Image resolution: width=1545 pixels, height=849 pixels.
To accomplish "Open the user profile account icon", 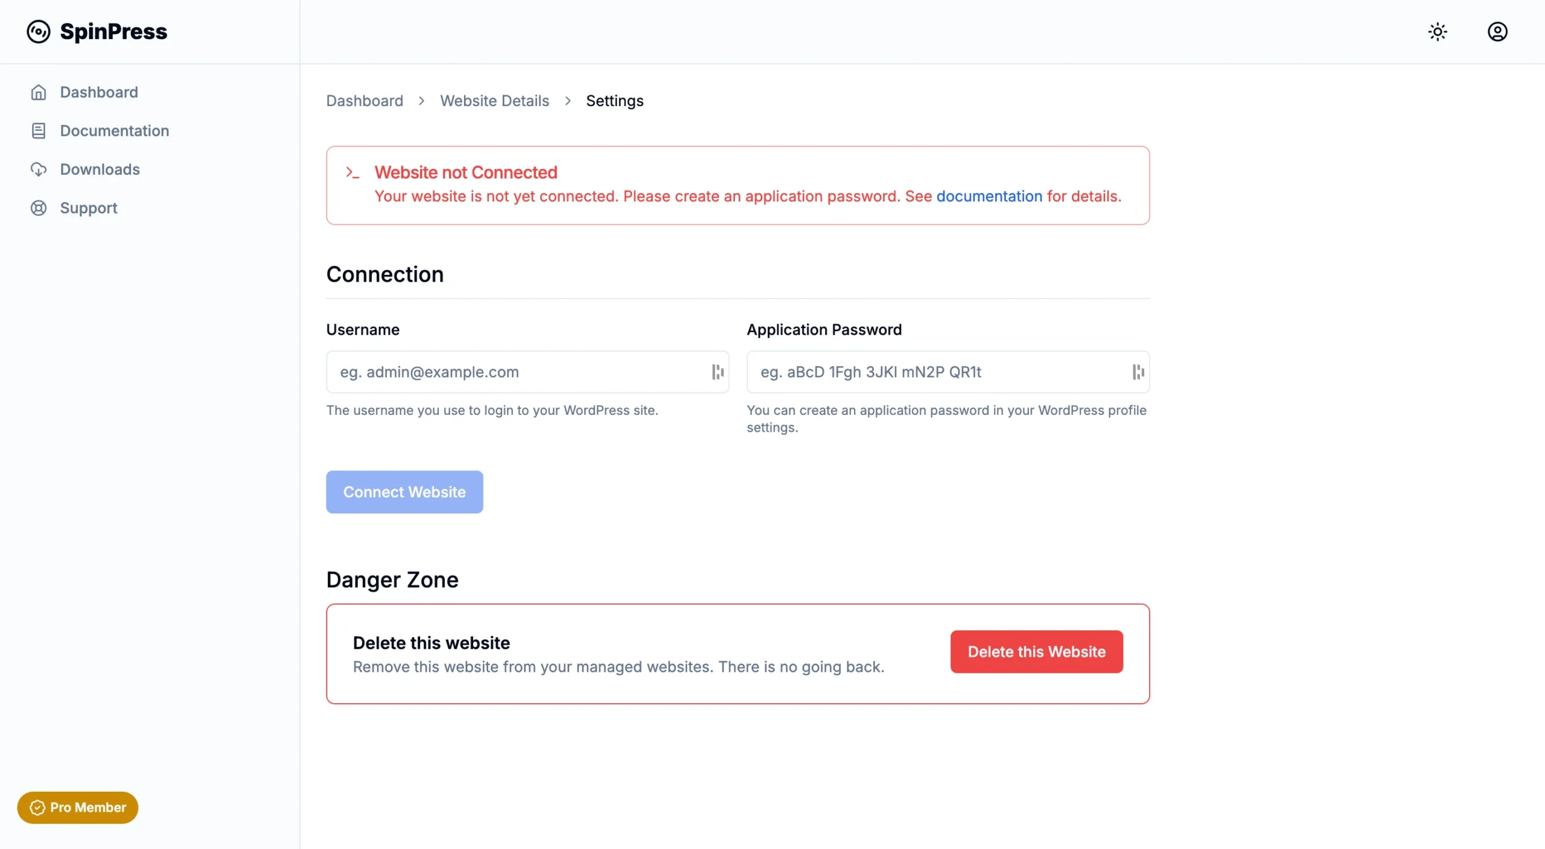I will coord(1497,31).
